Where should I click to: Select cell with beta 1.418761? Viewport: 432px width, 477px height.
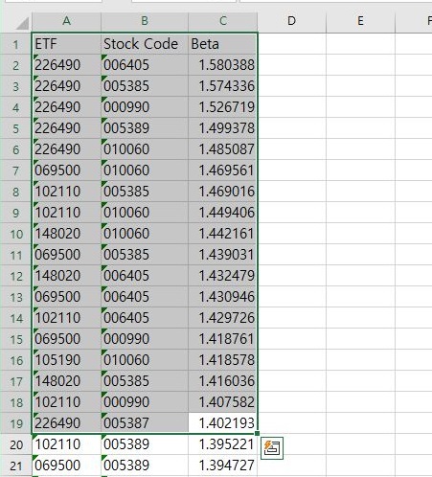coord(223,339)
